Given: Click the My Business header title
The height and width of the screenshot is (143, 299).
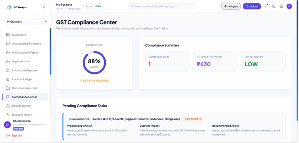Looking at the screenshot, I should [64, 4].
